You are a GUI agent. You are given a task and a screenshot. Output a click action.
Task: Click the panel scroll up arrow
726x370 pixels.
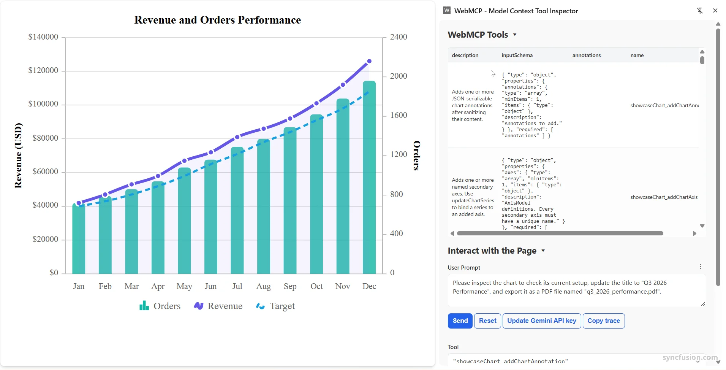coord(718,24)
